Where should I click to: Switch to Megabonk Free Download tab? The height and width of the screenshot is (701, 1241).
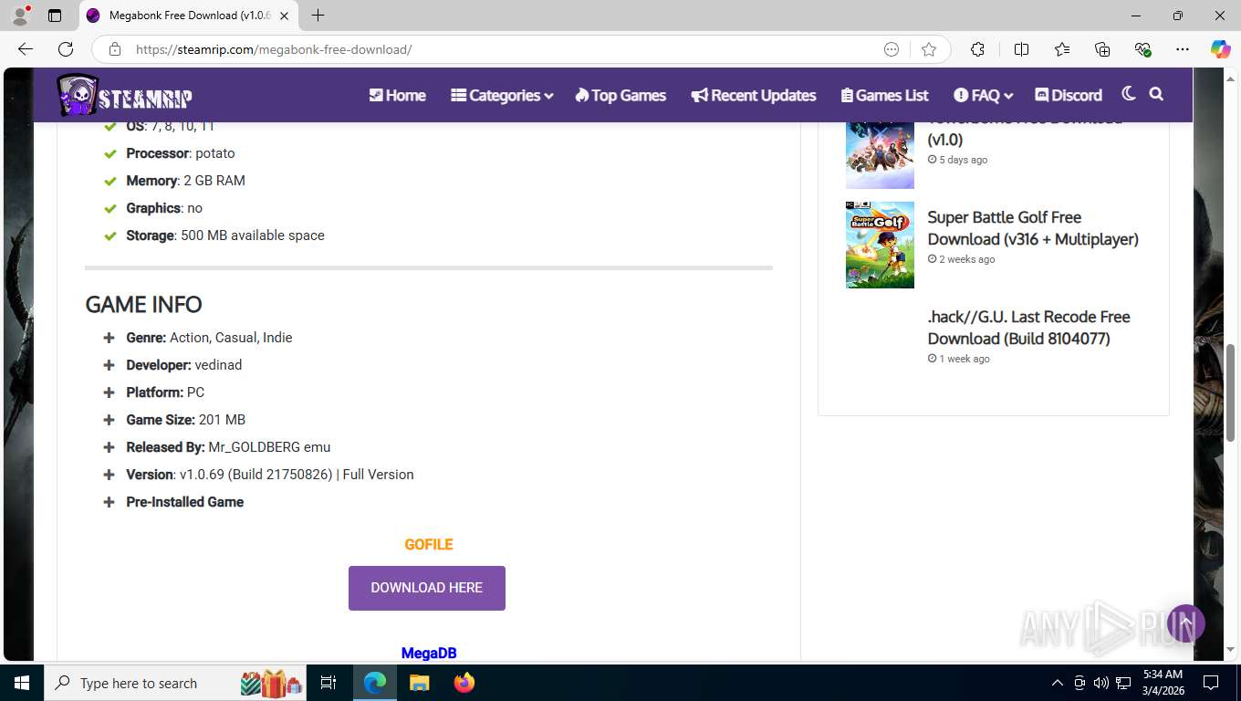point(190,16)
